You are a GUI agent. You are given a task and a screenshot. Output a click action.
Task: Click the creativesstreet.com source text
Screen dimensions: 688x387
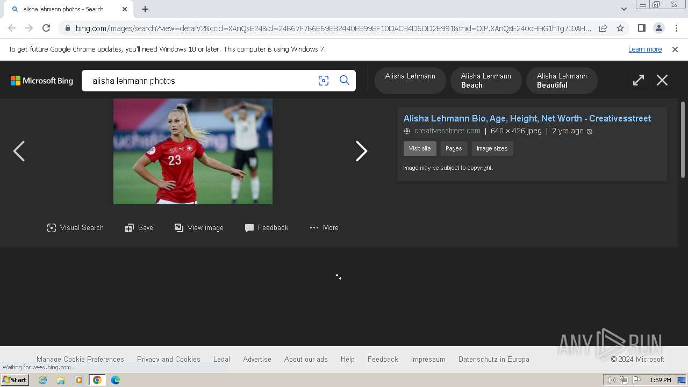point(447,131)
